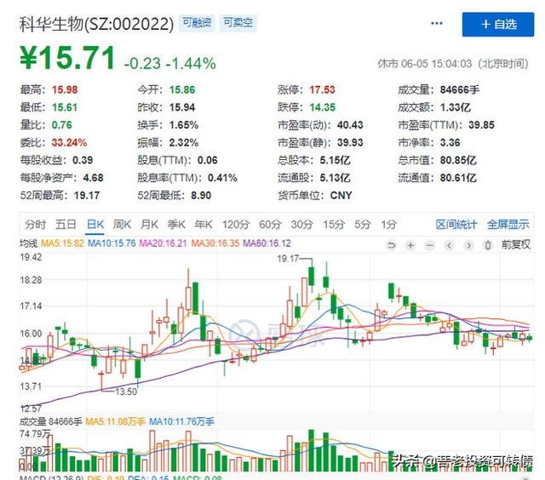Viewport: 545px width, 480px height.
Task: Select the 年K tab
Action: point(204,225)
